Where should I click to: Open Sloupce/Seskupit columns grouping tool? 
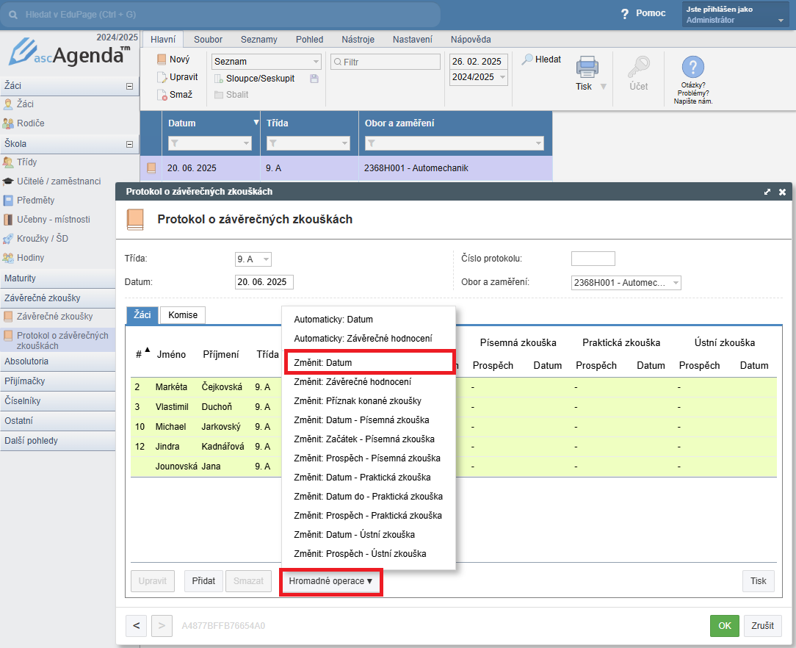click(253, 79)
